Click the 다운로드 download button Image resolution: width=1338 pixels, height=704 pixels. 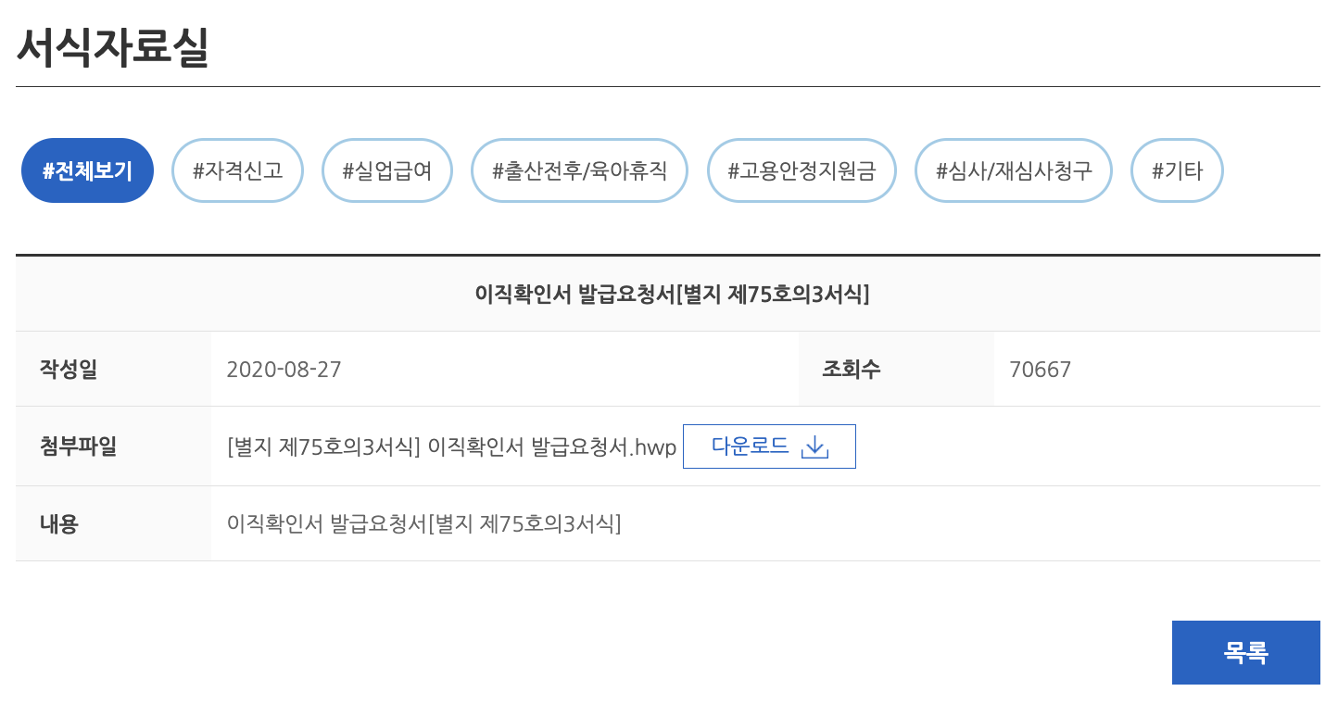[x=769, y=446]
